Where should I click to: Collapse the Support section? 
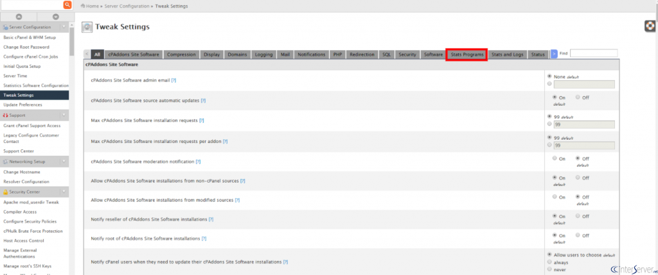point(64,115)
